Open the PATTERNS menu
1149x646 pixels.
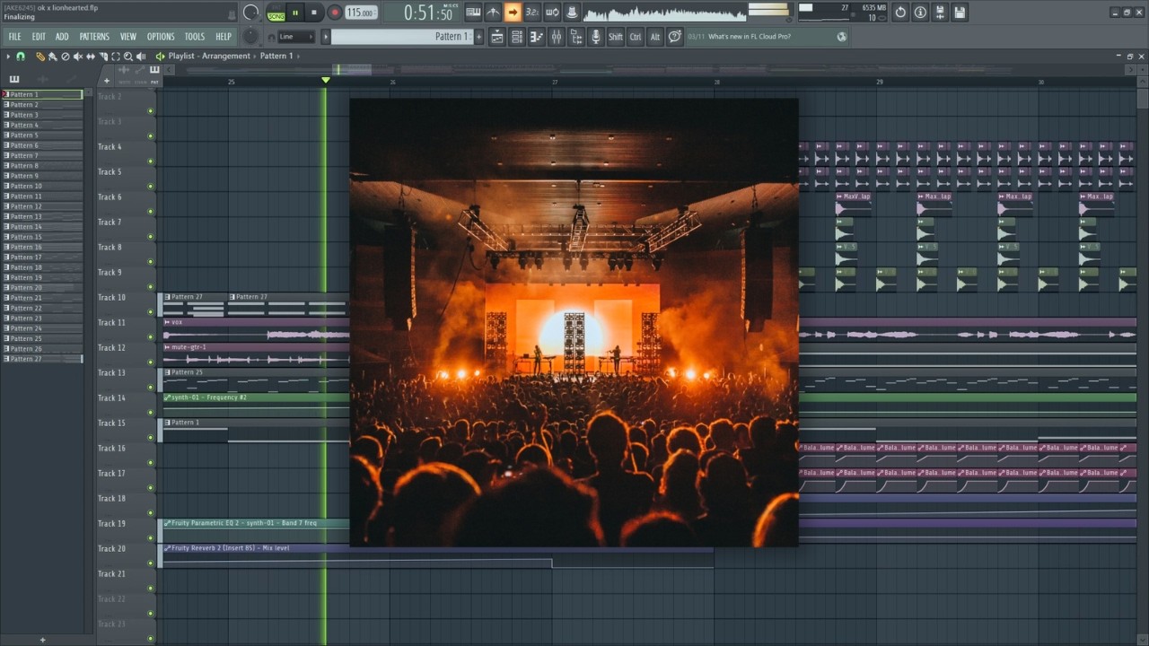(x=94, y=37)
